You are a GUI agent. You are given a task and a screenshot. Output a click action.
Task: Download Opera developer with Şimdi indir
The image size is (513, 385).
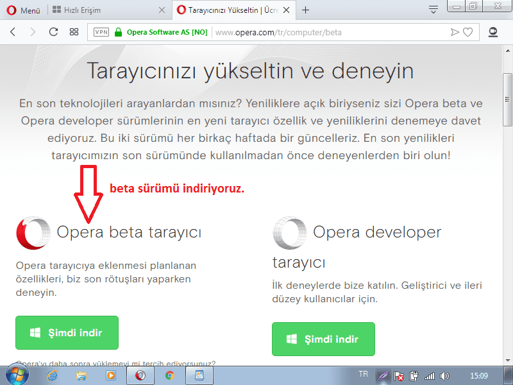[x=323, y=339]
